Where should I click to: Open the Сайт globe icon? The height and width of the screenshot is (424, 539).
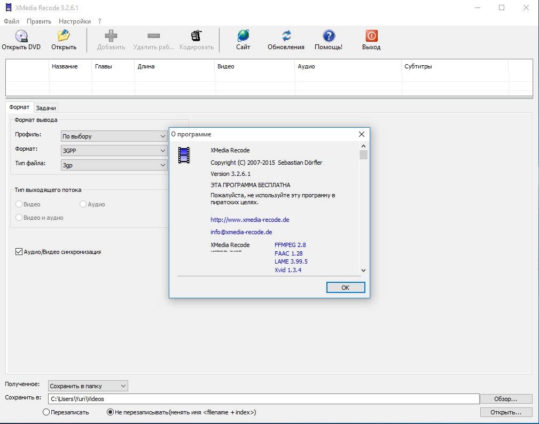[243, 36]
